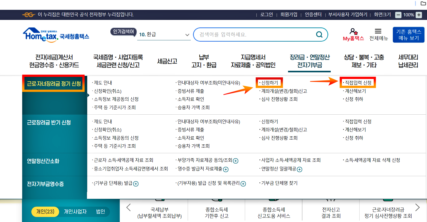Increase zoom with the plus button

pos(419,15)
